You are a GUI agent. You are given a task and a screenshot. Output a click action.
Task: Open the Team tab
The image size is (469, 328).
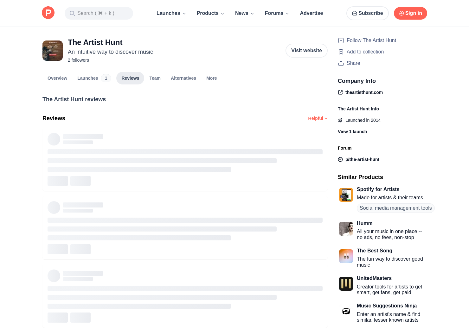point(155,78)
